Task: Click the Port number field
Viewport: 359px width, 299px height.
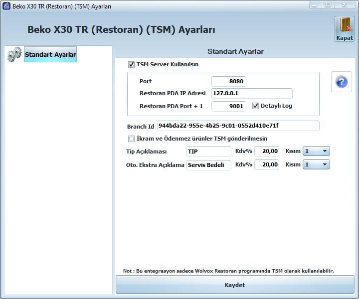Action: (x=229, y=81)
